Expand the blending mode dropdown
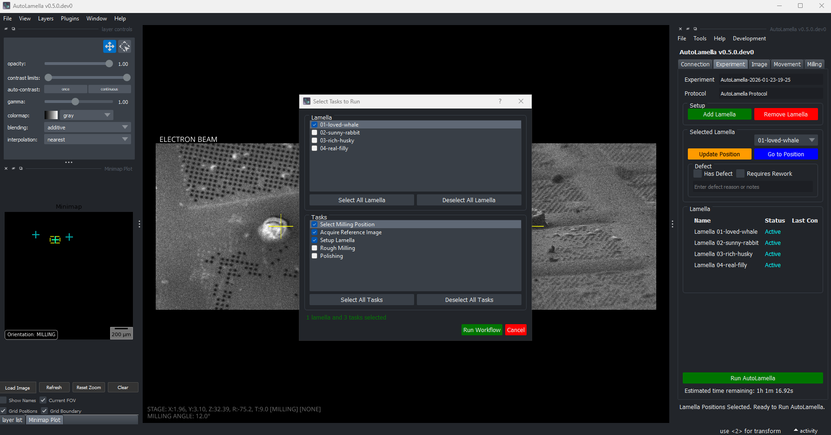This screenshot has height=435, width=831. point(87,128)
